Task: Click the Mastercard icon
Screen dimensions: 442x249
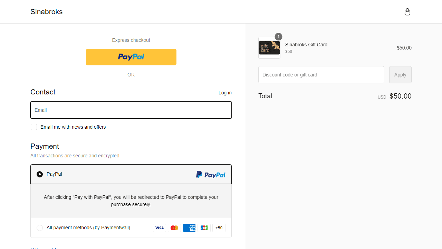Action: tap(174, 228)
